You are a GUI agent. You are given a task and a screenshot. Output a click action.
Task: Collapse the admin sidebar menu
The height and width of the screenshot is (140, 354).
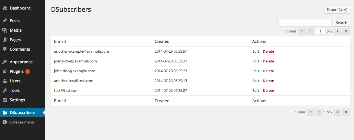click(x=18, y=122)
